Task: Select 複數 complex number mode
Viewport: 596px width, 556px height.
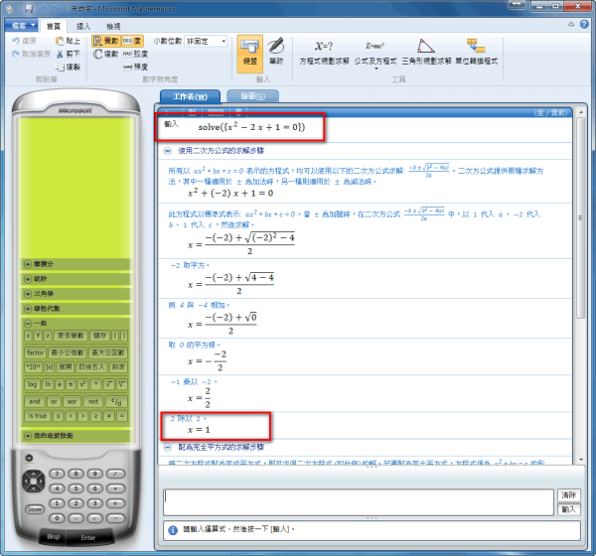Action: [x=106, y=54]
